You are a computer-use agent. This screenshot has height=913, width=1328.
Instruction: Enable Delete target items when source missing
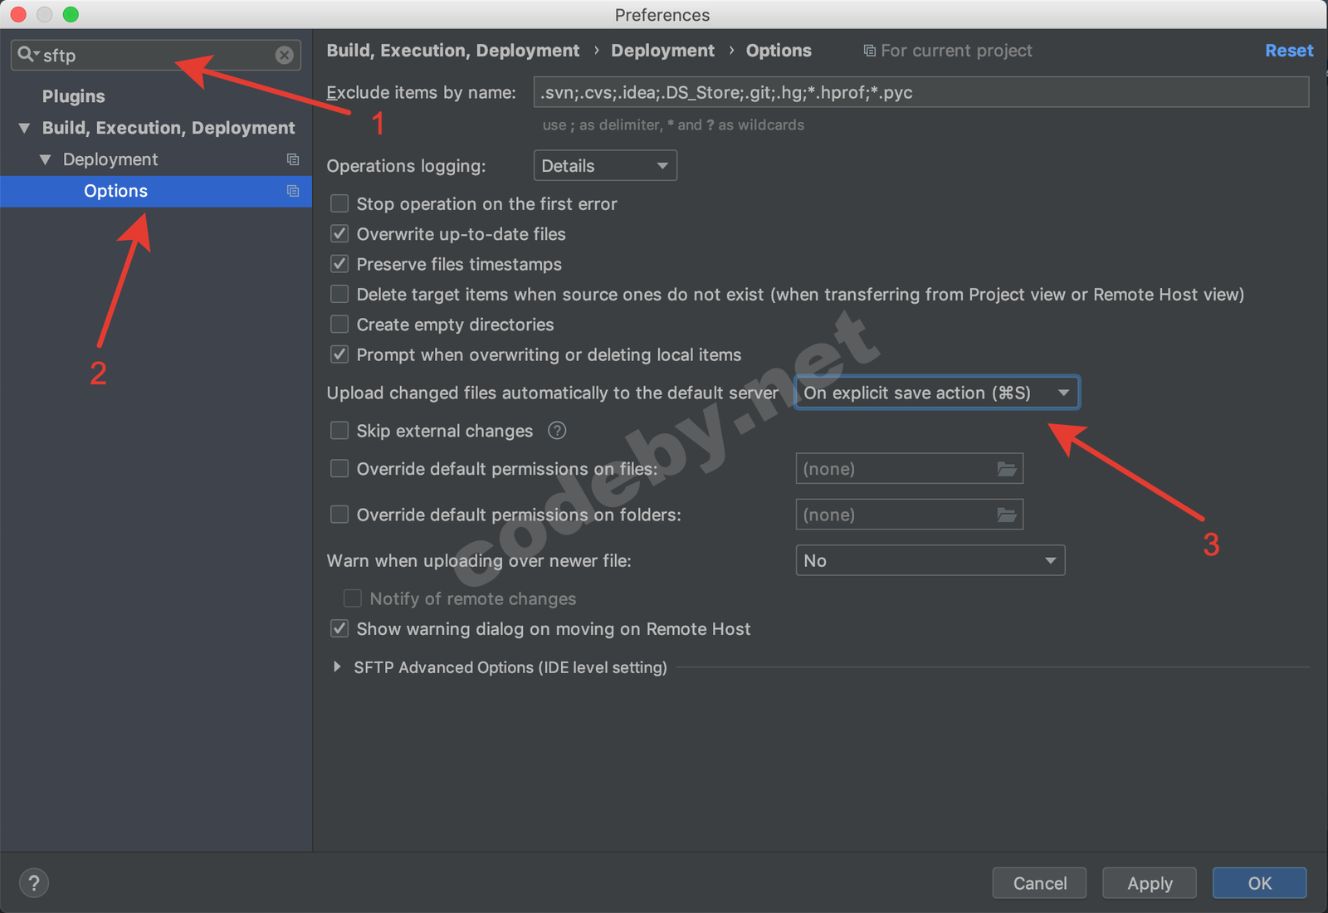point(339,295)
